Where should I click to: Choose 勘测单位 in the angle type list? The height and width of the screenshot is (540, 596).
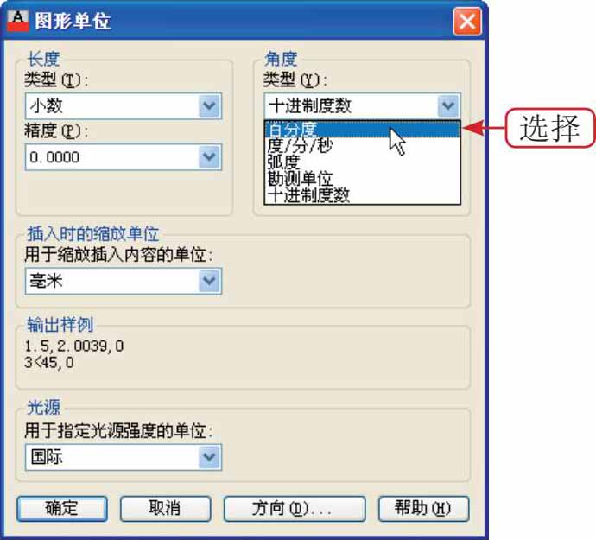point(362,178)
